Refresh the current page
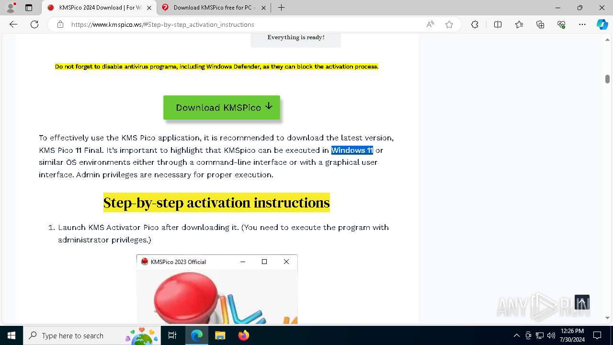613x345 pixels. [x=34, y=24]
